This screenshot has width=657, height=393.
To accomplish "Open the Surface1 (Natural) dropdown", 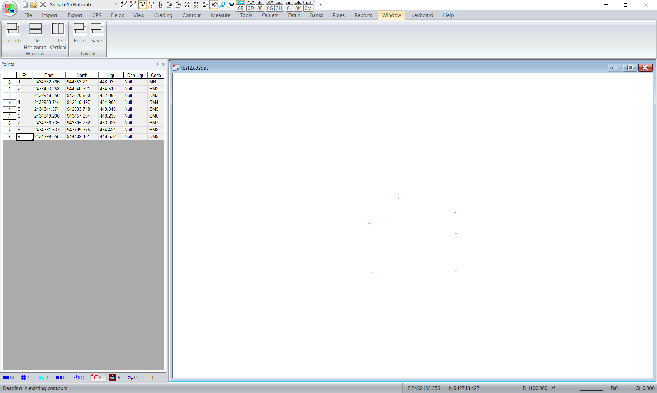I will coord(116,4).
